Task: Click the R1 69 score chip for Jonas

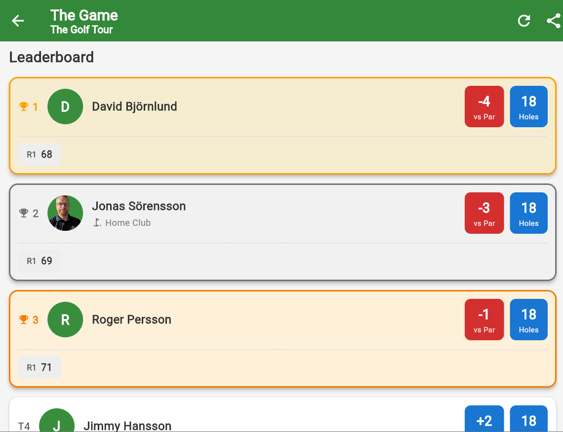Action: coord(39,261)
